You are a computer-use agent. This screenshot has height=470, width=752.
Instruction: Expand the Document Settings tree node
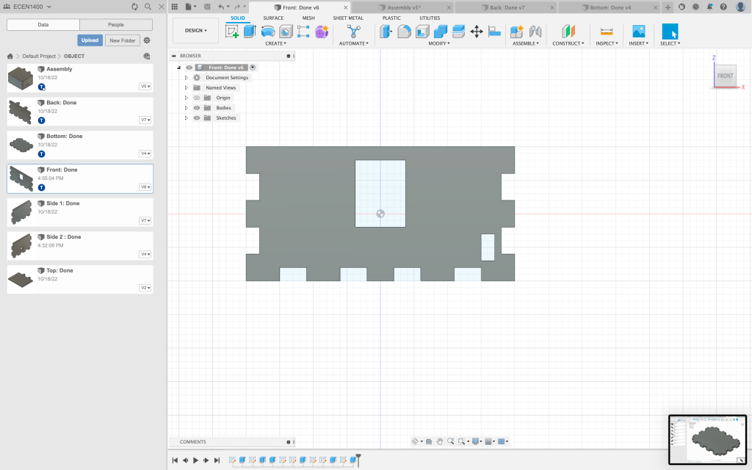(187, 78)
